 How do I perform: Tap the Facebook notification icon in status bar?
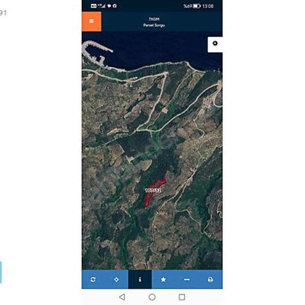115,6
